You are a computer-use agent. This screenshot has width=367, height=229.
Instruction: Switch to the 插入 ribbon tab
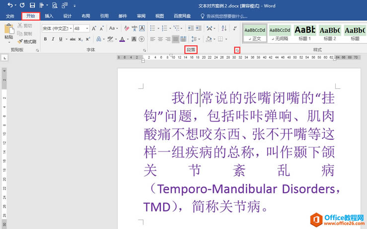[49, 16]
